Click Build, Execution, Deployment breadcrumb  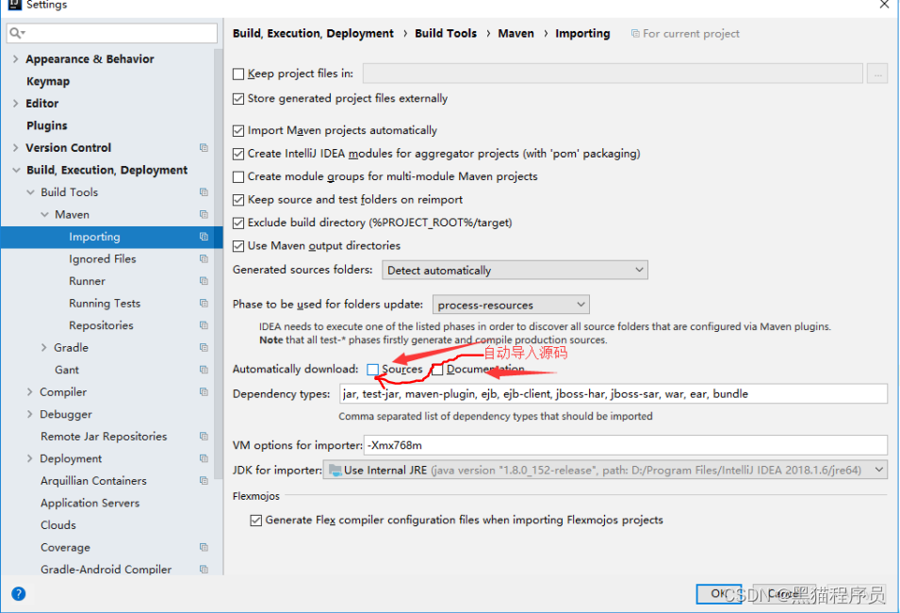point(313,33)
